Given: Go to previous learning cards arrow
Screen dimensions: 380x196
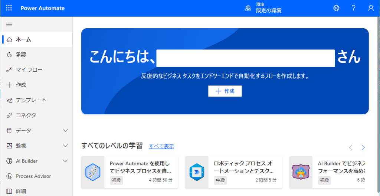Looking at the screenshot, I should pyautogui.click(x=350, y=147).
